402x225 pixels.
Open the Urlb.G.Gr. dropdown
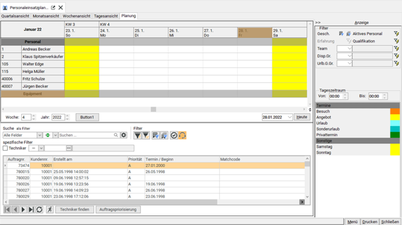[x=350, y=63]
